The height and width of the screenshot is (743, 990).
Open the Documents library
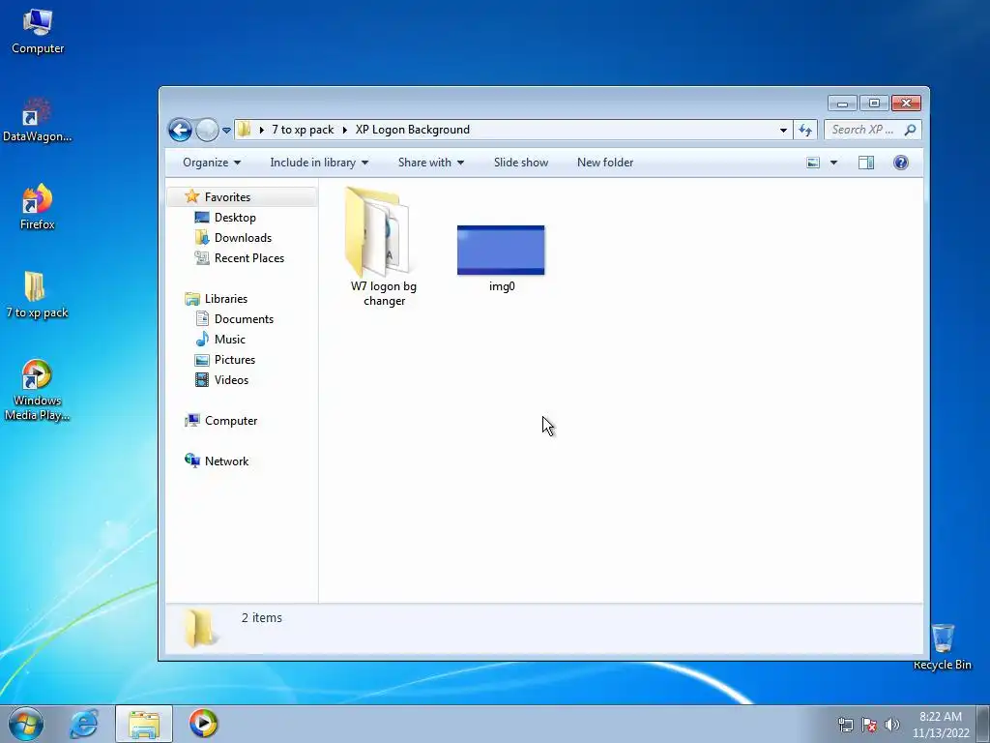[244, 319]
